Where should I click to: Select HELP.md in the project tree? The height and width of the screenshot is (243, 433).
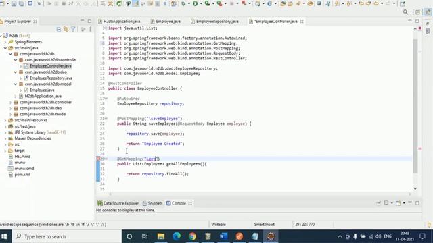click(22, 157)
